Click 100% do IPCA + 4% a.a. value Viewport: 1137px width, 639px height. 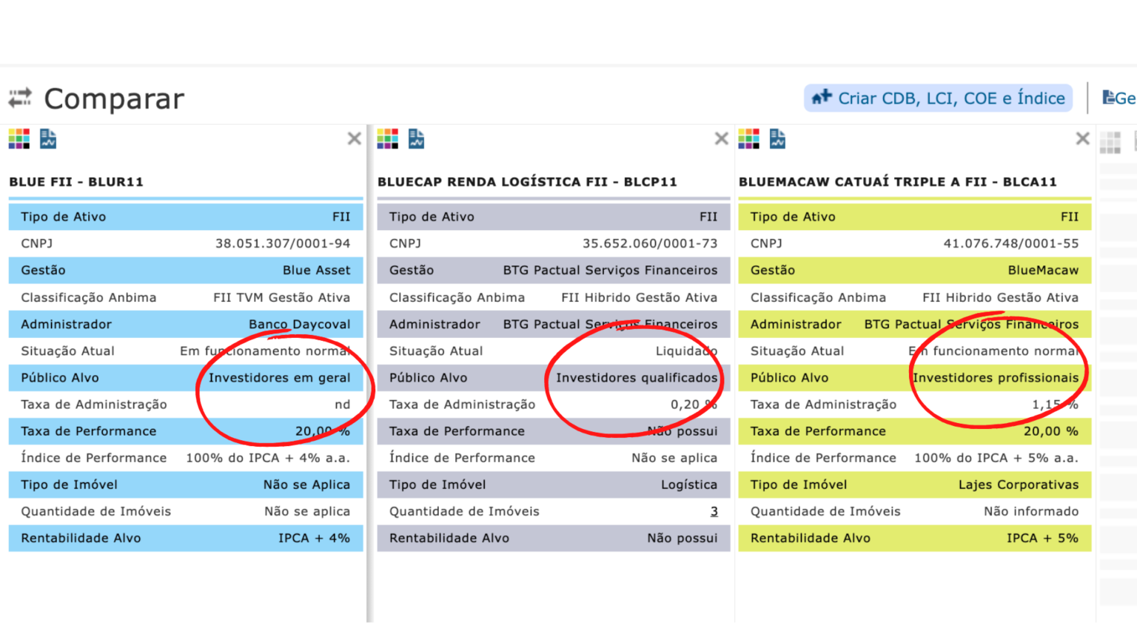click(268, 458)
